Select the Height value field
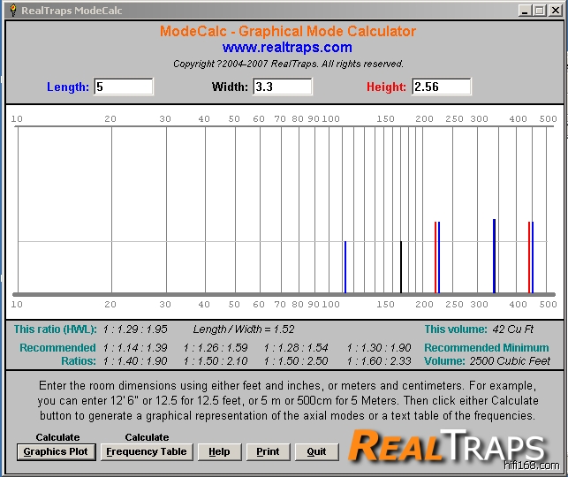This screenshot has width=568, height=477. pyautogui.click(x=441, y=87)
